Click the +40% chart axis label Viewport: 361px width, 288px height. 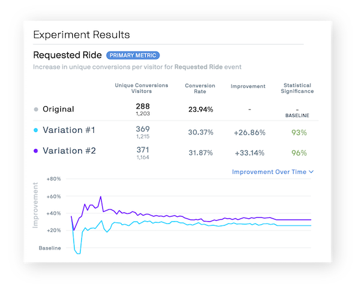pyautogui.click(x=54, y=214)
